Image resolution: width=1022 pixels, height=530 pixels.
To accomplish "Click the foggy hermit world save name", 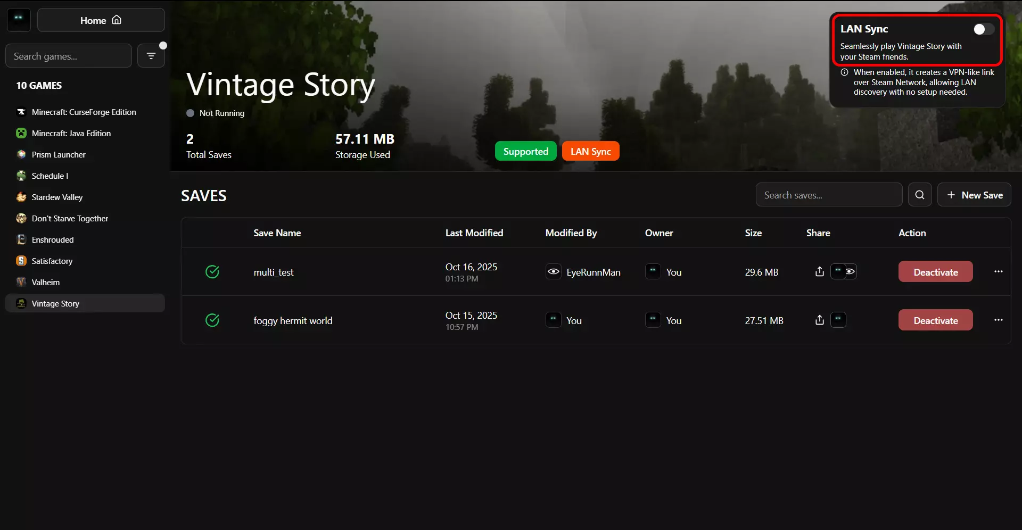I will (x=293, y=320).
